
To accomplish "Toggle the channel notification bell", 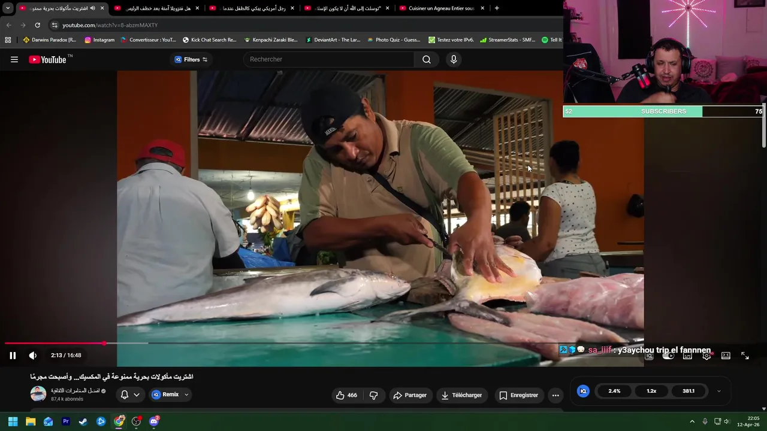I will (x=125, y=394).
